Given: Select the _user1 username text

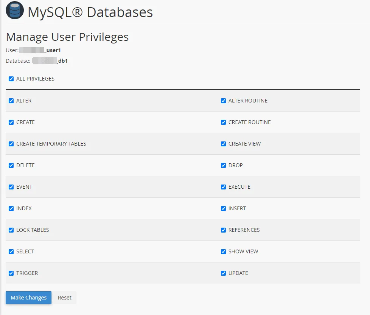Looking at the screenshot, I should (53, 50).
